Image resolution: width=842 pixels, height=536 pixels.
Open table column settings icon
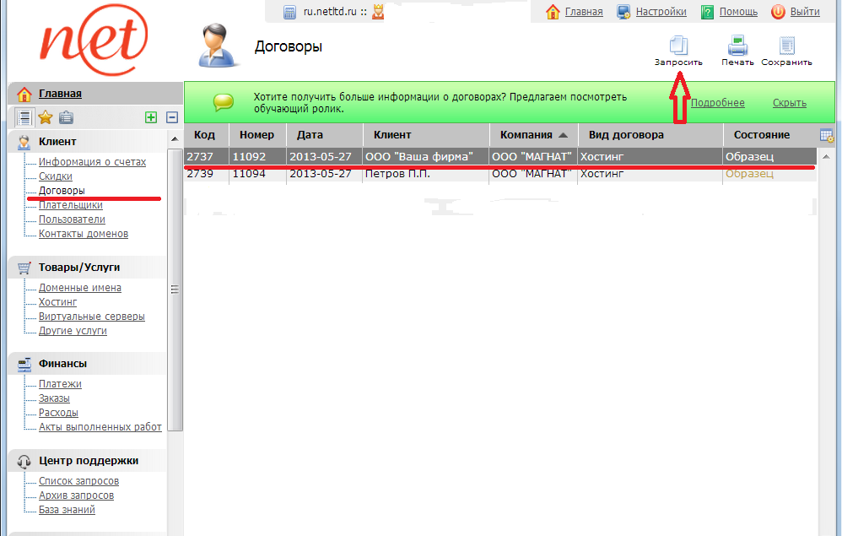coord(826,135)
